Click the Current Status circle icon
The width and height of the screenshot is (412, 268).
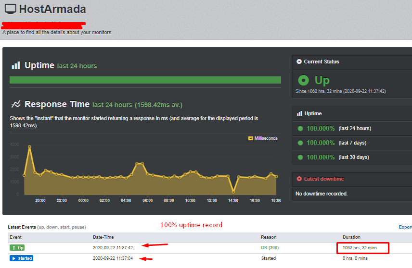(299, 61)
